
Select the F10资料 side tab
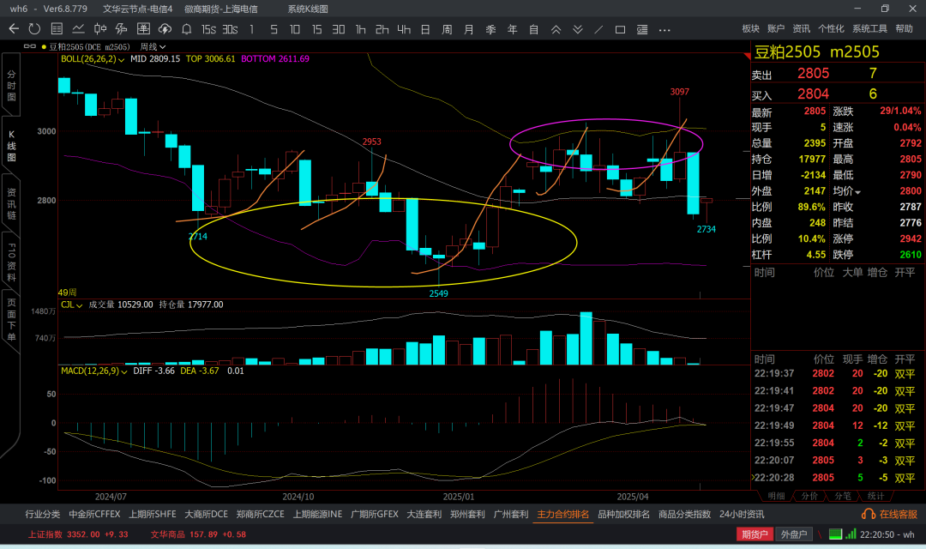coord(11,262)
